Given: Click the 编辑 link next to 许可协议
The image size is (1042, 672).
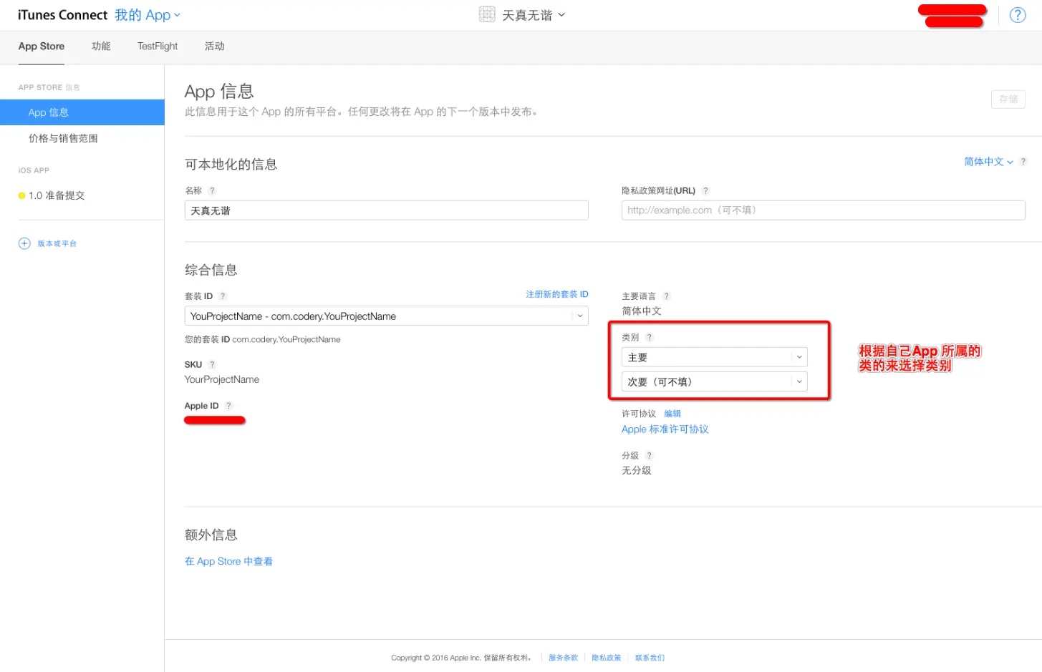Looking at the screenshot, I should coord(672,414).
